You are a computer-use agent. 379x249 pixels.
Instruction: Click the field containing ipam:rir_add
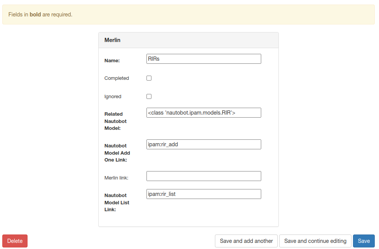[x=203, y=144]
